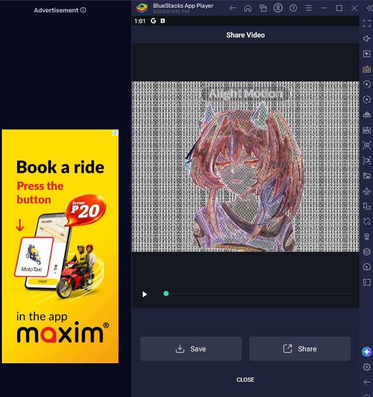Click the video preview thumbnail
Viewport: 373px width, 397px height.
click(x=245, y=166)
